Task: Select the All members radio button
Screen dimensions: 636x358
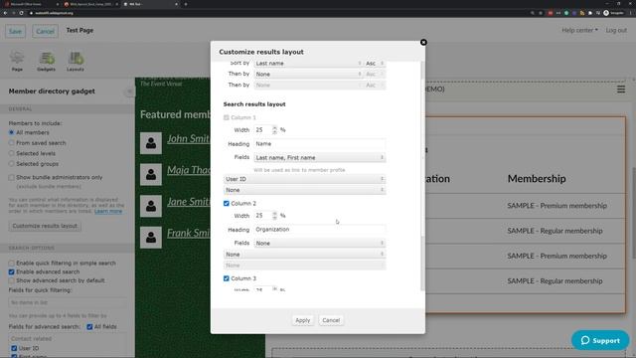Action: [11, 132]
